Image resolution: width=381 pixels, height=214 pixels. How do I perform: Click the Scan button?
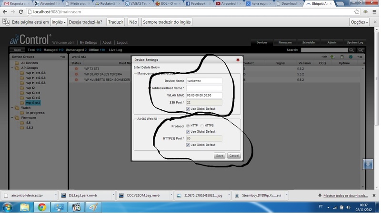pos(18,50)
